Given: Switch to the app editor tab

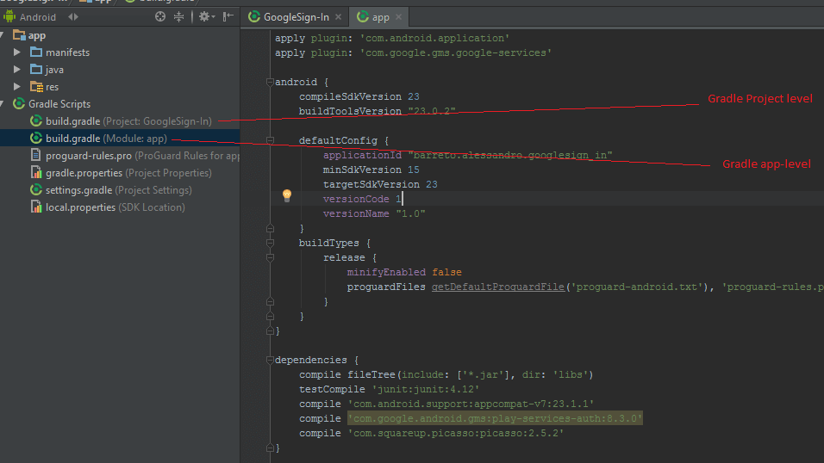Looking at the screenshot, I should point(380,17).
